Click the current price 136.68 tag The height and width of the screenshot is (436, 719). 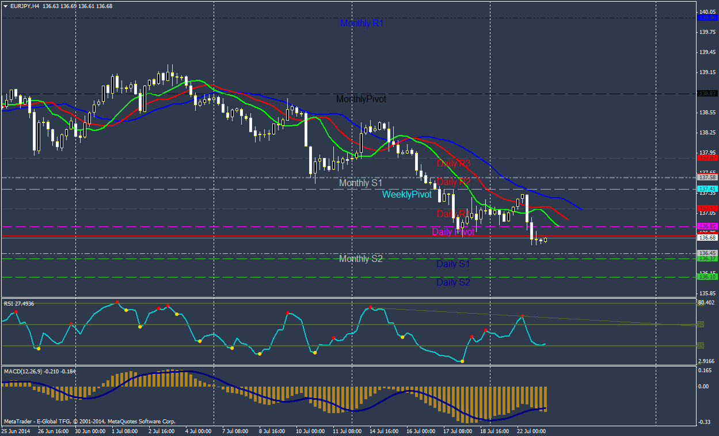(x=706, y=237)
